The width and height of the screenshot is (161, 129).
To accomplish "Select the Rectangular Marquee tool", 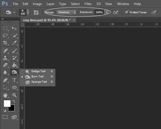I will click(5, 28).
